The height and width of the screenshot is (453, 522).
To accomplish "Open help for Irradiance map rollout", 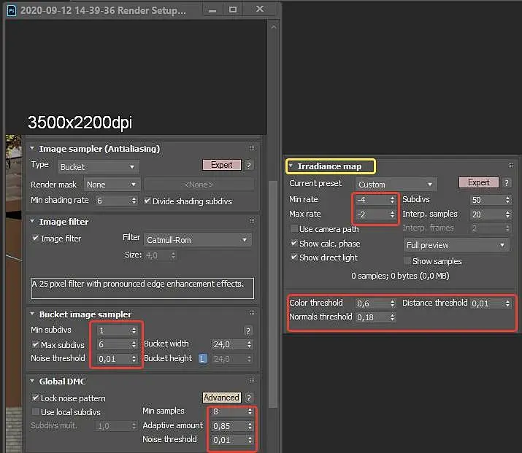I will (507, 182).
